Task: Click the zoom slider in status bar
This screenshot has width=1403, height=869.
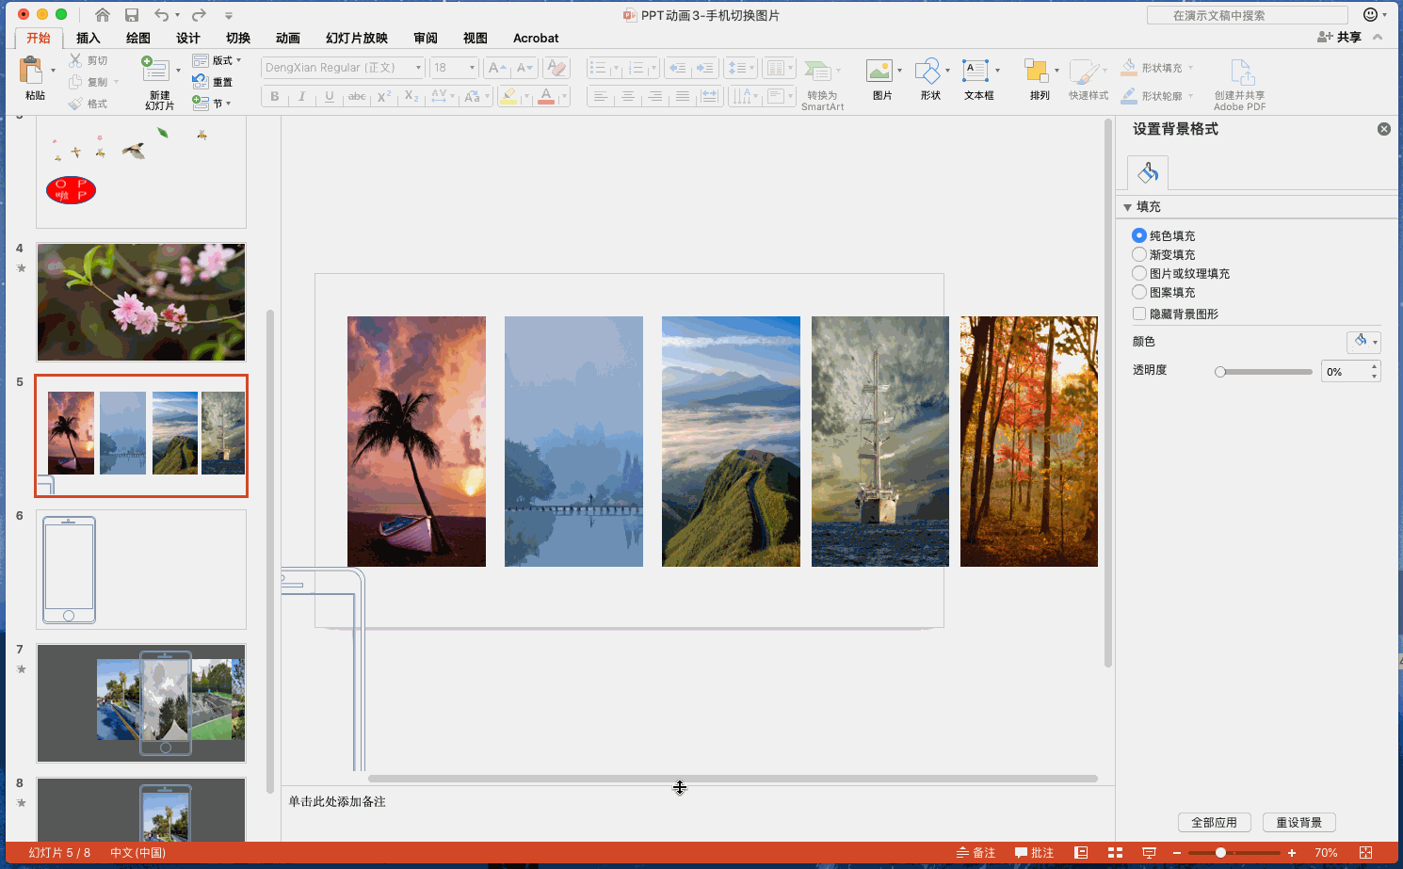Action: [1234, 853]
